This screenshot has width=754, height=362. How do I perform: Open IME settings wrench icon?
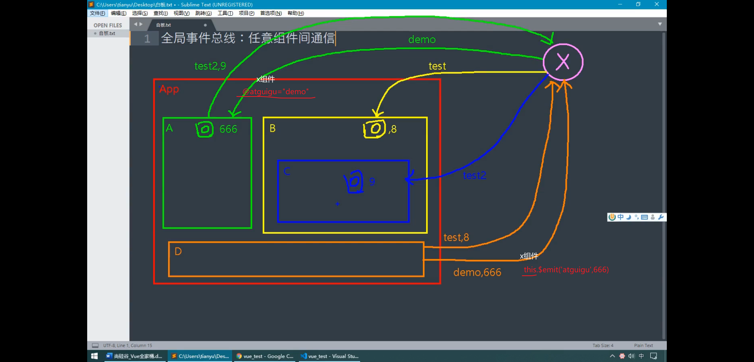pos(661,217)
